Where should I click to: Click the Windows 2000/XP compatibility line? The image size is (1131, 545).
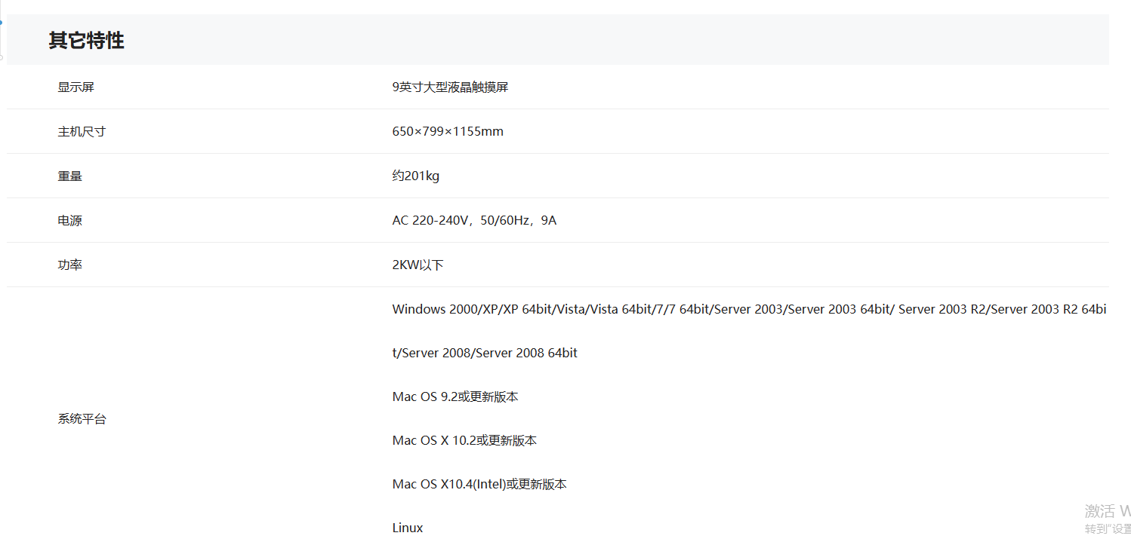749,310
